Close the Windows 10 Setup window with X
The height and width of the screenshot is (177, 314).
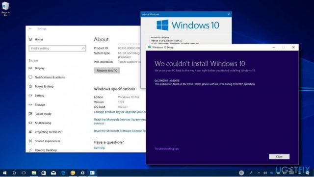(293, 47)
